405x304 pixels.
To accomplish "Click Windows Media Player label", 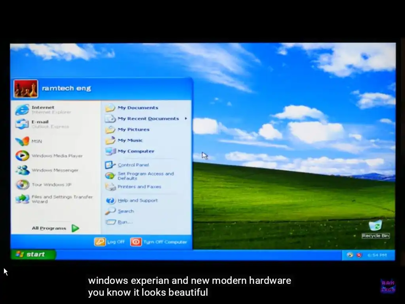I will (57, 156).
